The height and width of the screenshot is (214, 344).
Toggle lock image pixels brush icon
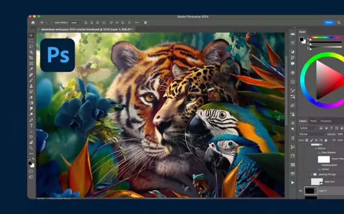click(x=311, y=140)
